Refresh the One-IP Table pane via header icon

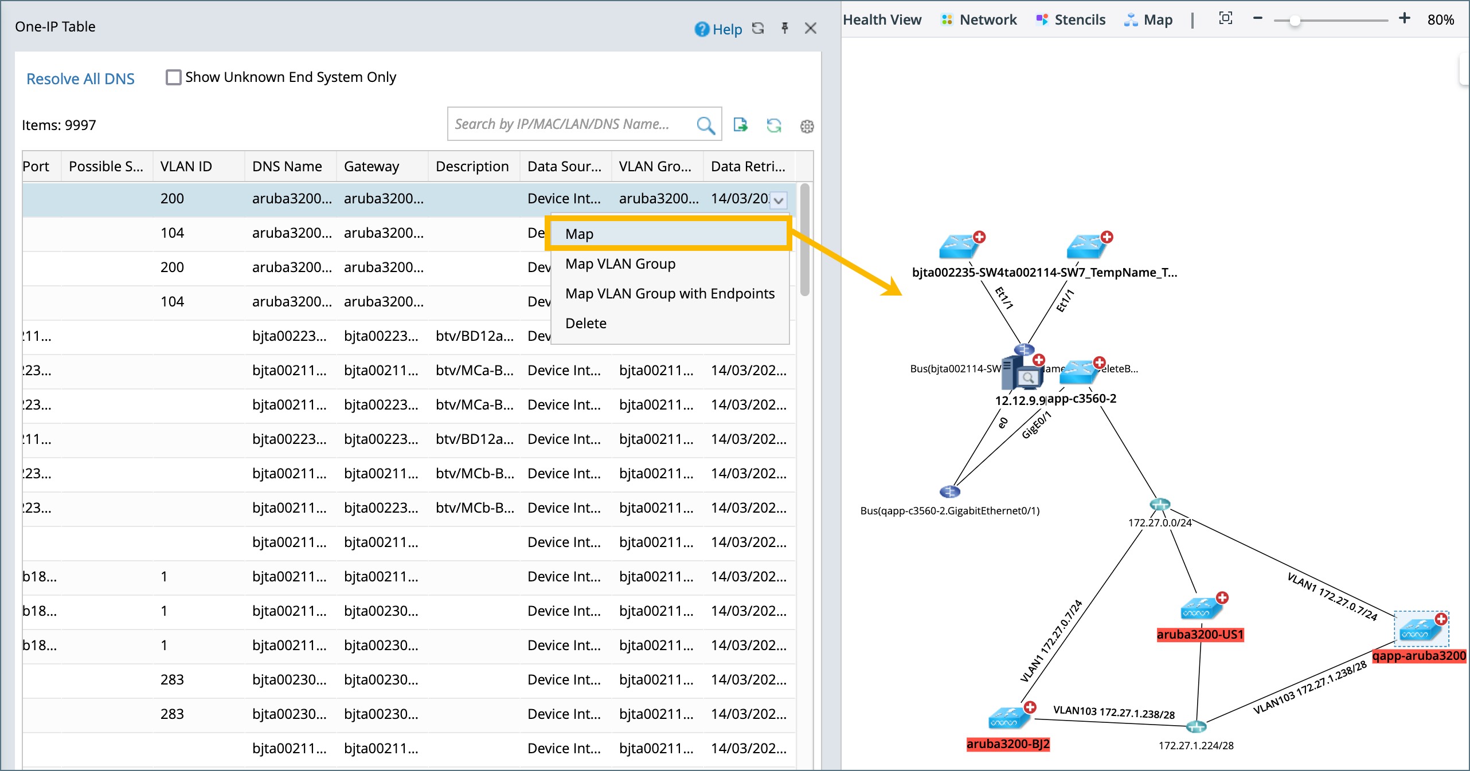758,28
